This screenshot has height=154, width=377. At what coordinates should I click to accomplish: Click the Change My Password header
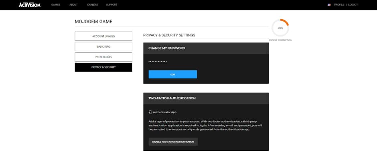click(206, 48)
